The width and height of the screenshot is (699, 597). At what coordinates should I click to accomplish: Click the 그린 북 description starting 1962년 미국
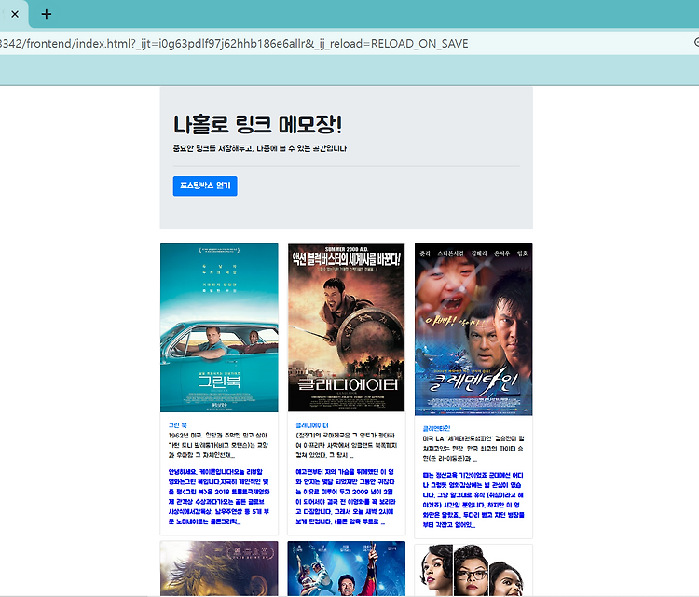pos(218,445)
